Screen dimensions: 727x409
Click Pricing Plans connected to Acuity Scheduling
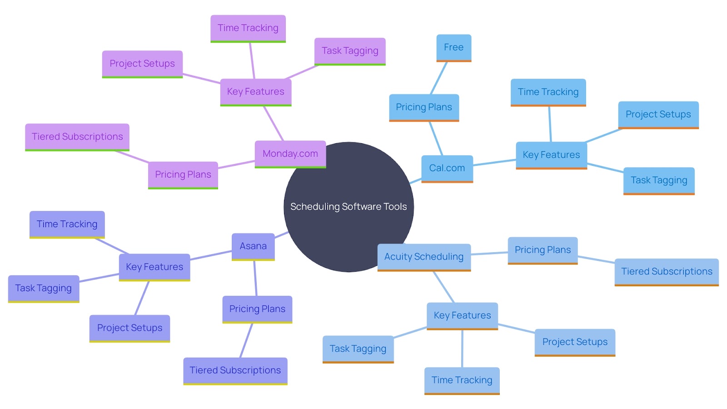[x=543, y=250]
